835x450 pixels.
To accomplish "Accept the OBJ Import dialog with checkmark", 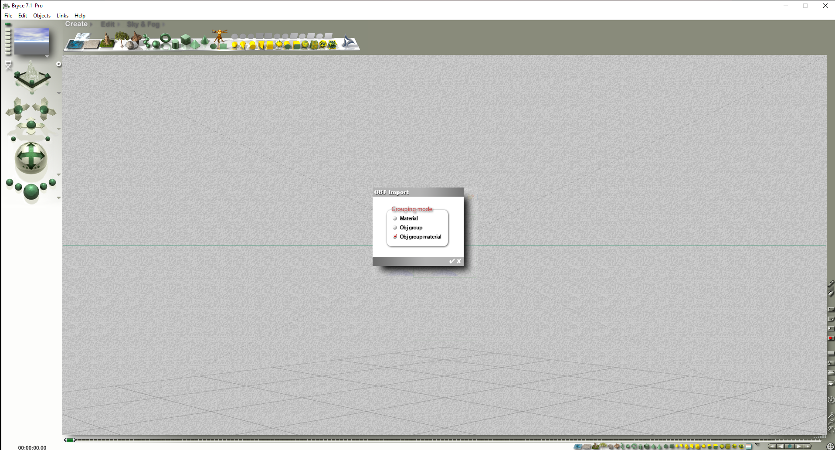I will pyautogui.click(x=452, y=261).
